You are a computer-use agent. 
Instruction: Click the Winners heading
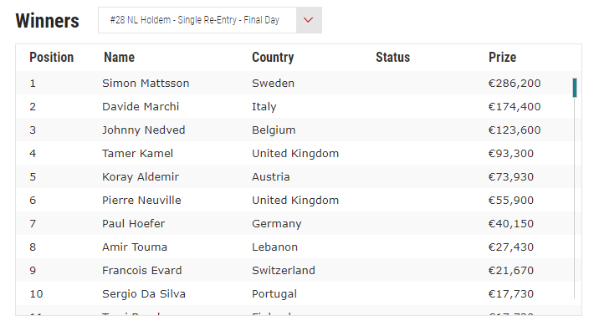pyautogui.click(x=48, y=20)
